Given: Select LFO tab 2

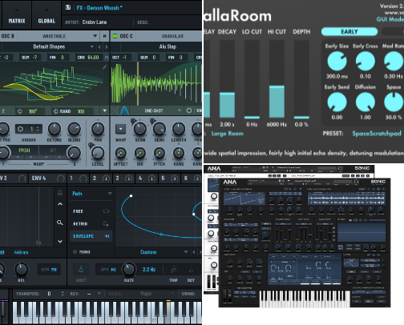Looking at the screenshot, I should pos(100,179).
